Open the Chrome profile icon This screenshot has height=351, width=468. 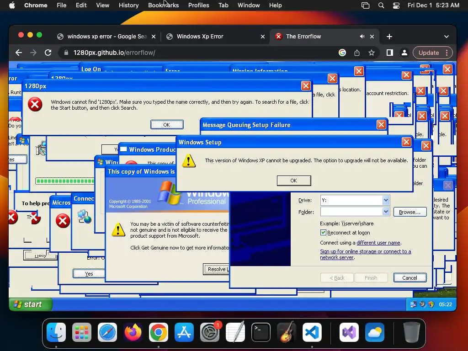[404, 53]
